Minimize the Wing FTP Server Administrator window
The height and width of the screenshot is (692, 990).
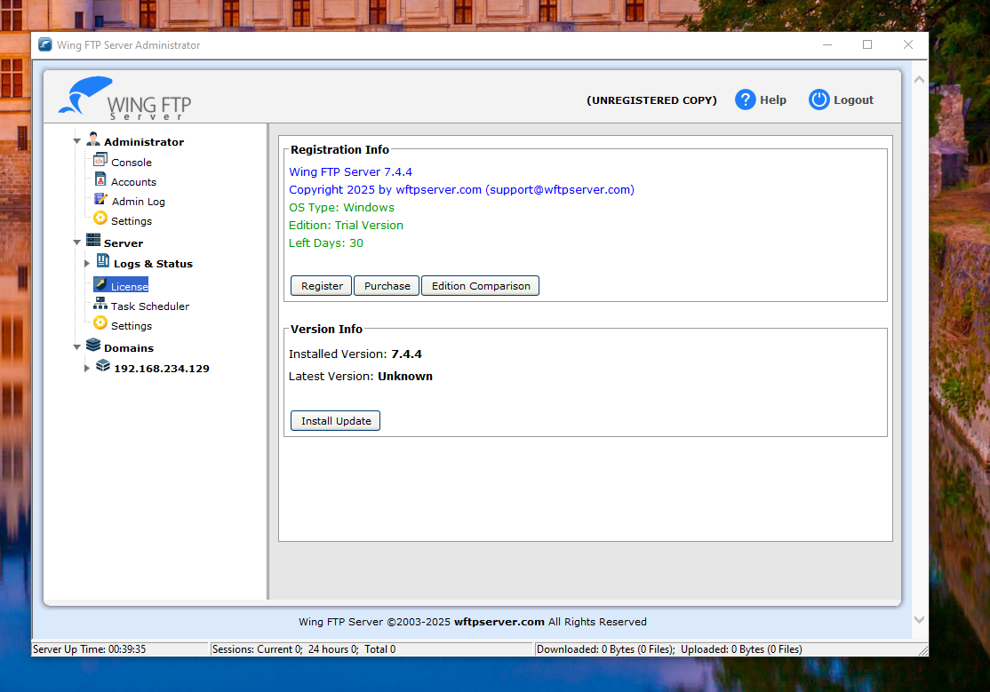(827, 44)
